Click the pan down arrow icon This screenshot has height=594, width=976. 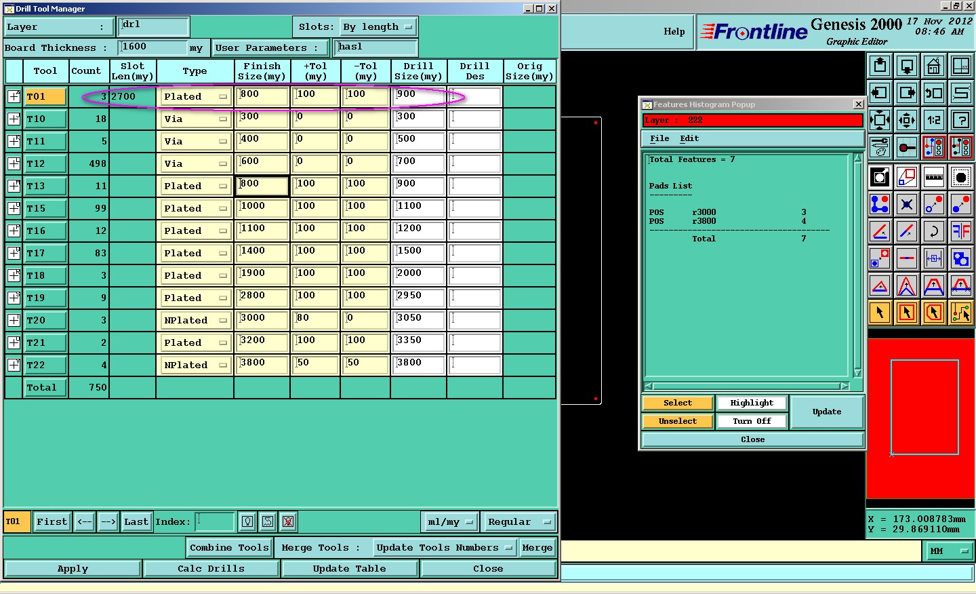click(x=906, y=66)
